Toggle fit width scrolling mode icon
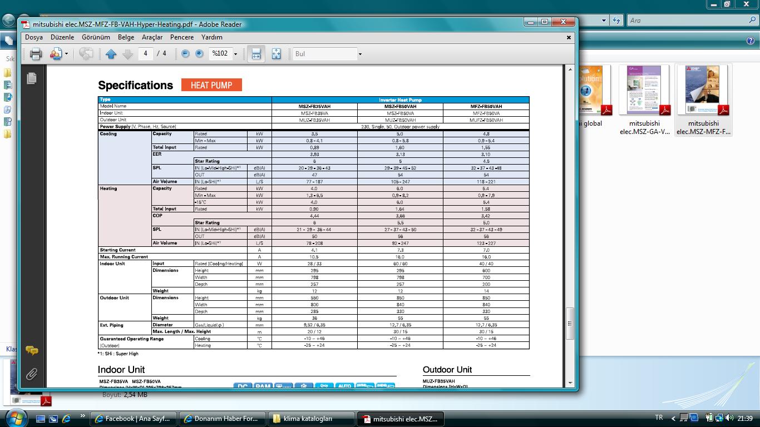The width and height of the screenshot is (760, 427). [x=256, y=54]
